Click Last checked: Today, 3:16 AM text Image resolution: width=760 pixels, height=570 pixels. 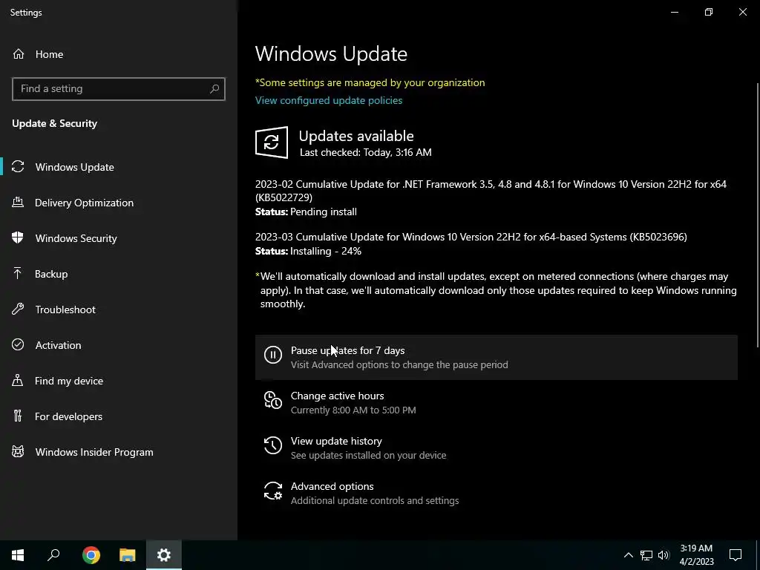pyautogui.click(x=365, y=152)
